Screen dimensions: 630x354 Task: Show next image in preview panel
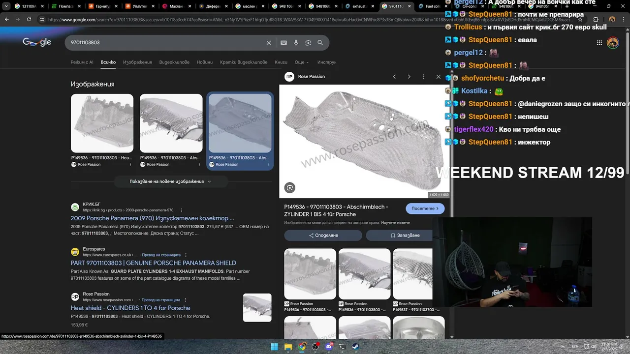409,77
